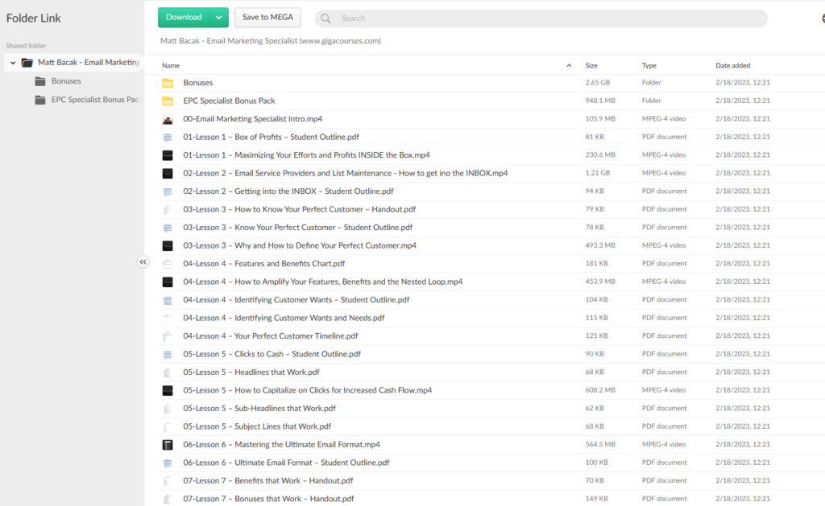The height and width of the screenshot is (506, 825).
Task: Click the green Download button
Action: (184, 17)
